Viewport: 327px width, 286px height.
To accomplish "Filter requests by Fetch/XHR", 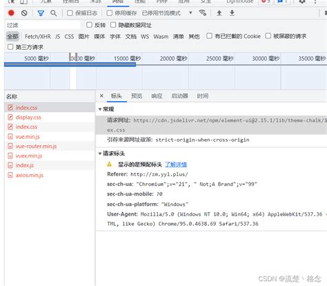I will 38,37.
